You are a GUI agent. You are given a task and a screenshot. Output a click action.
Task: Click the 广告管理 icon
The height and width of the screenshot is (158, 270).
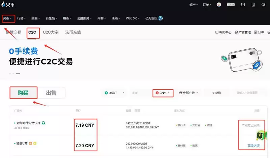click(x=236, y=32)
